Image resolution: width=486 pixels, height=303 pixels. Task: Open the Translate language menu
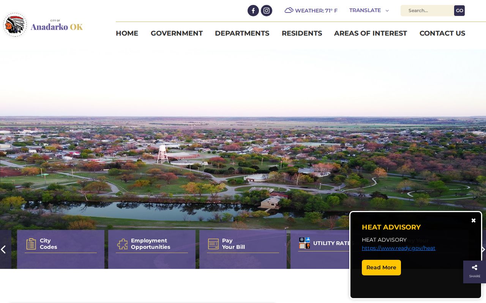[x=369, y=10]
